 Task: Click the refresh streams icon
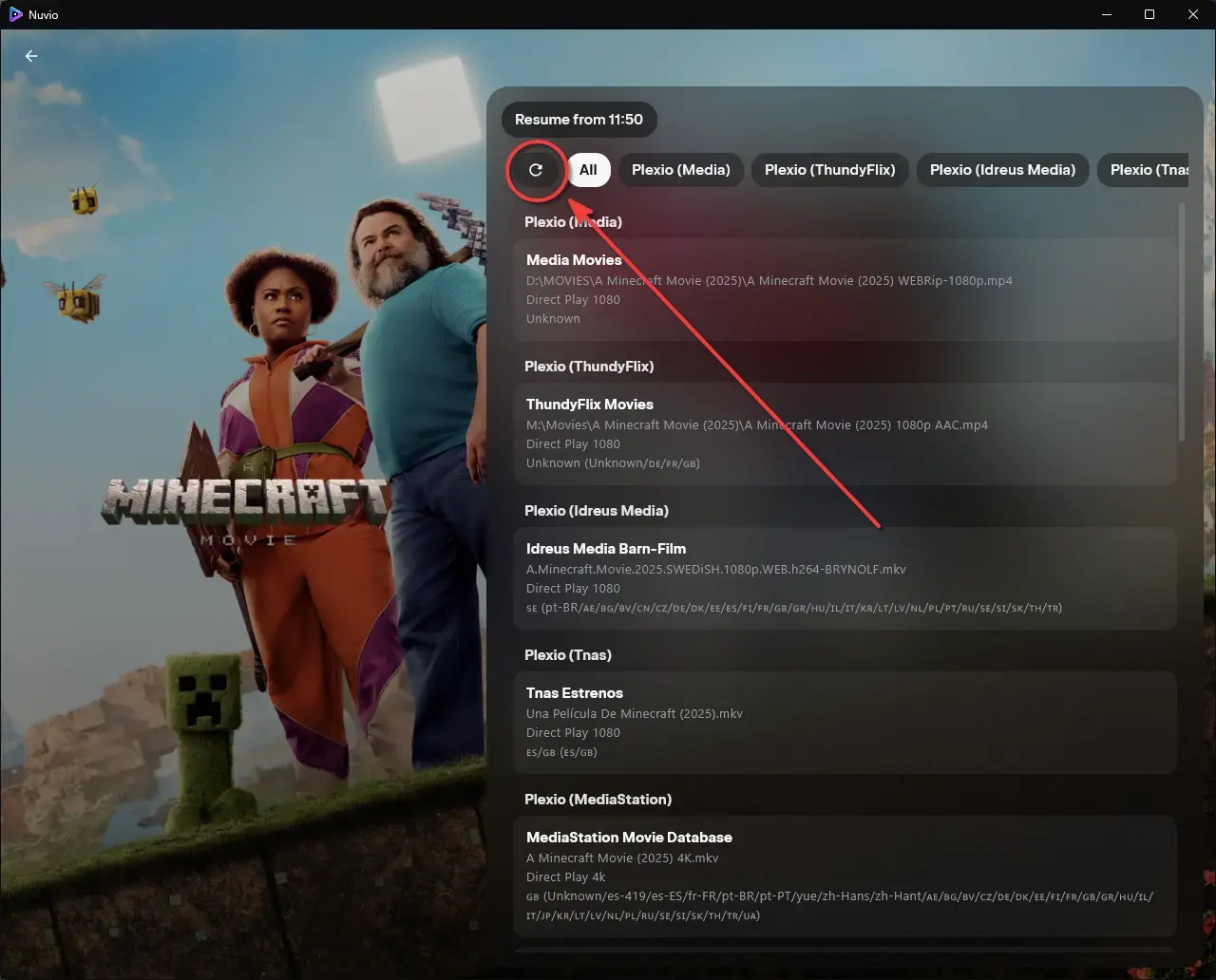(536, 170)
